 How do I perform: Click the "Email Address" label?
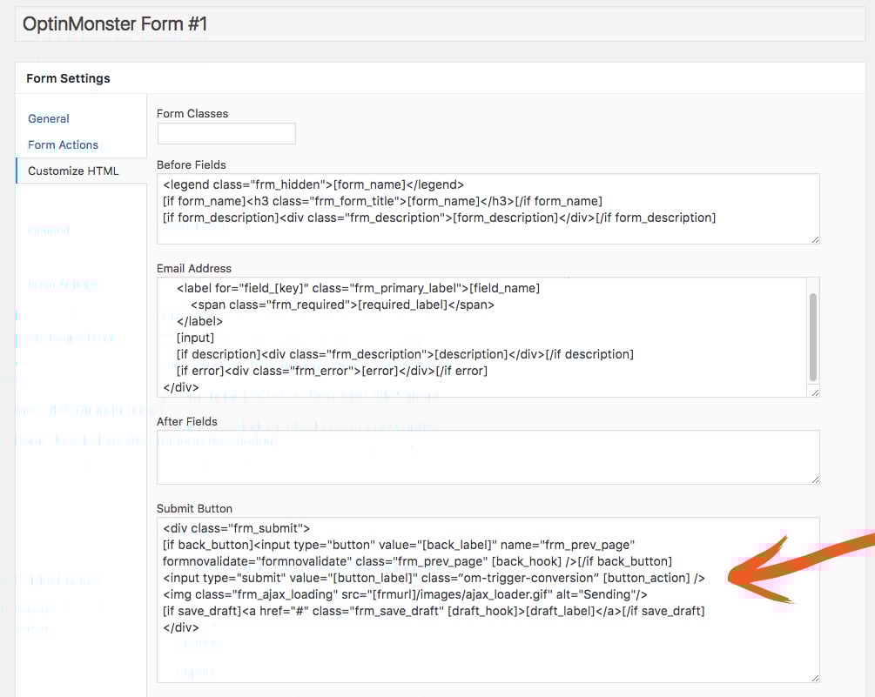pyautogui.click(x=194, y=269)
